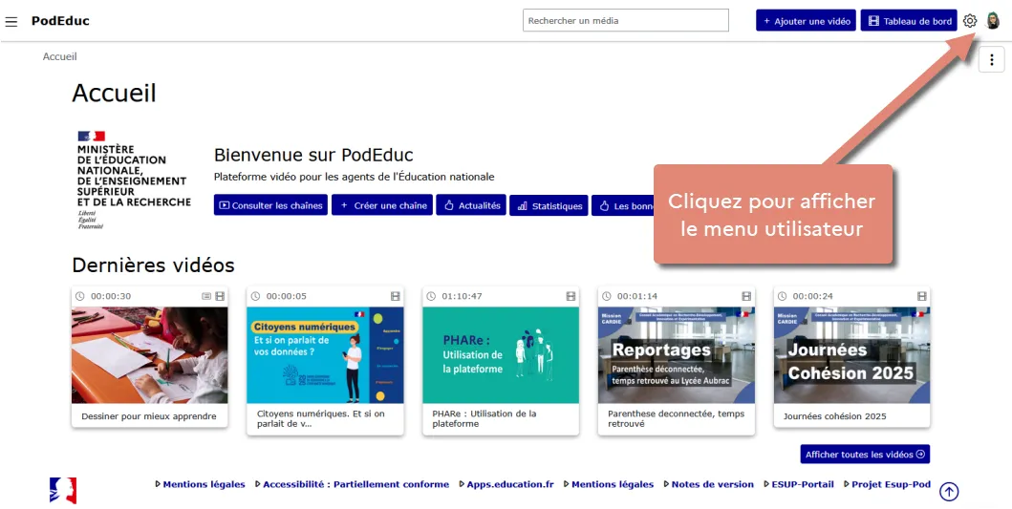
Task: Open the hamburger navigation menu
Action: pos(11,21)
